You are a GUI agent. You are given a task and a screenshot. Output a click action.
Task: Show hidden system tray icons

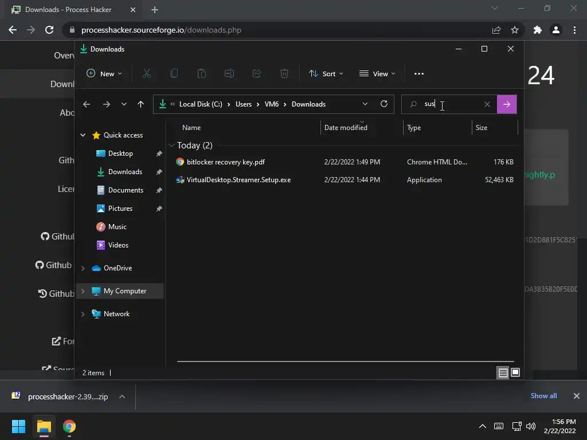[483, 426]
